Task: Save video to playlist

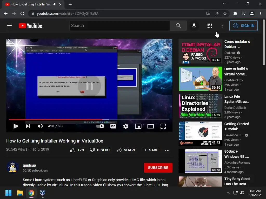Action: click(150, 150)
